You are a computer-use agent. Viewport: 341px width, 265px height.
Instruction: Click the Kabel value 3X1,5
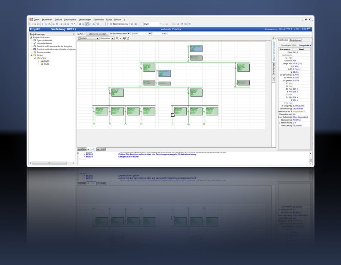295,52
